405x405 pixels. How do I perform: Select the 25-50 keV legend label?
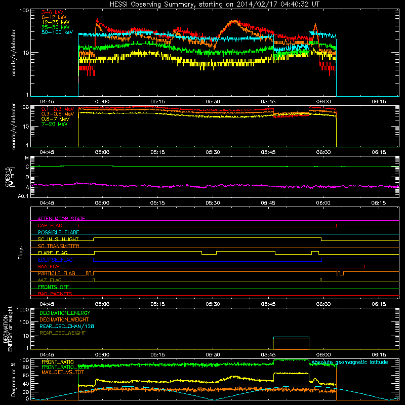pyautogui.click(x=55, y=27)
